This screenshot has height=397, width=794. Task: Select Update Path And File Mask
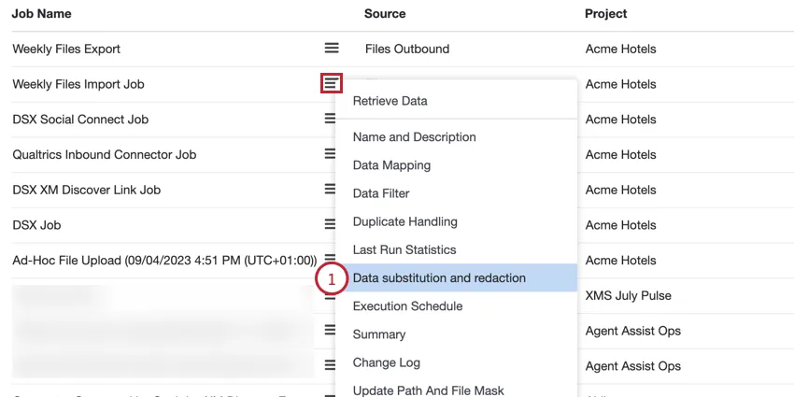coord(429,390)
